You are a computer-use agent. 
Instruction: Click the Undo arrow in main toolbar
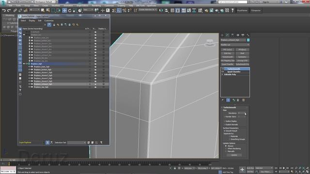coord(4,11)
